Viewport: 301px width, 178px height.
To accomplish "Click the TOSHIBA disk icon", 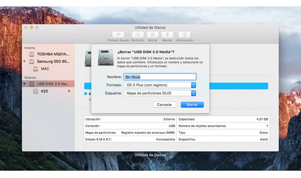I will 32,54.
